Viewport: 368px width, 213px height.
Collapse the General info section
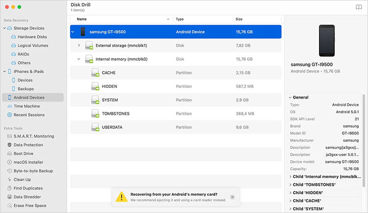(290, 98)
